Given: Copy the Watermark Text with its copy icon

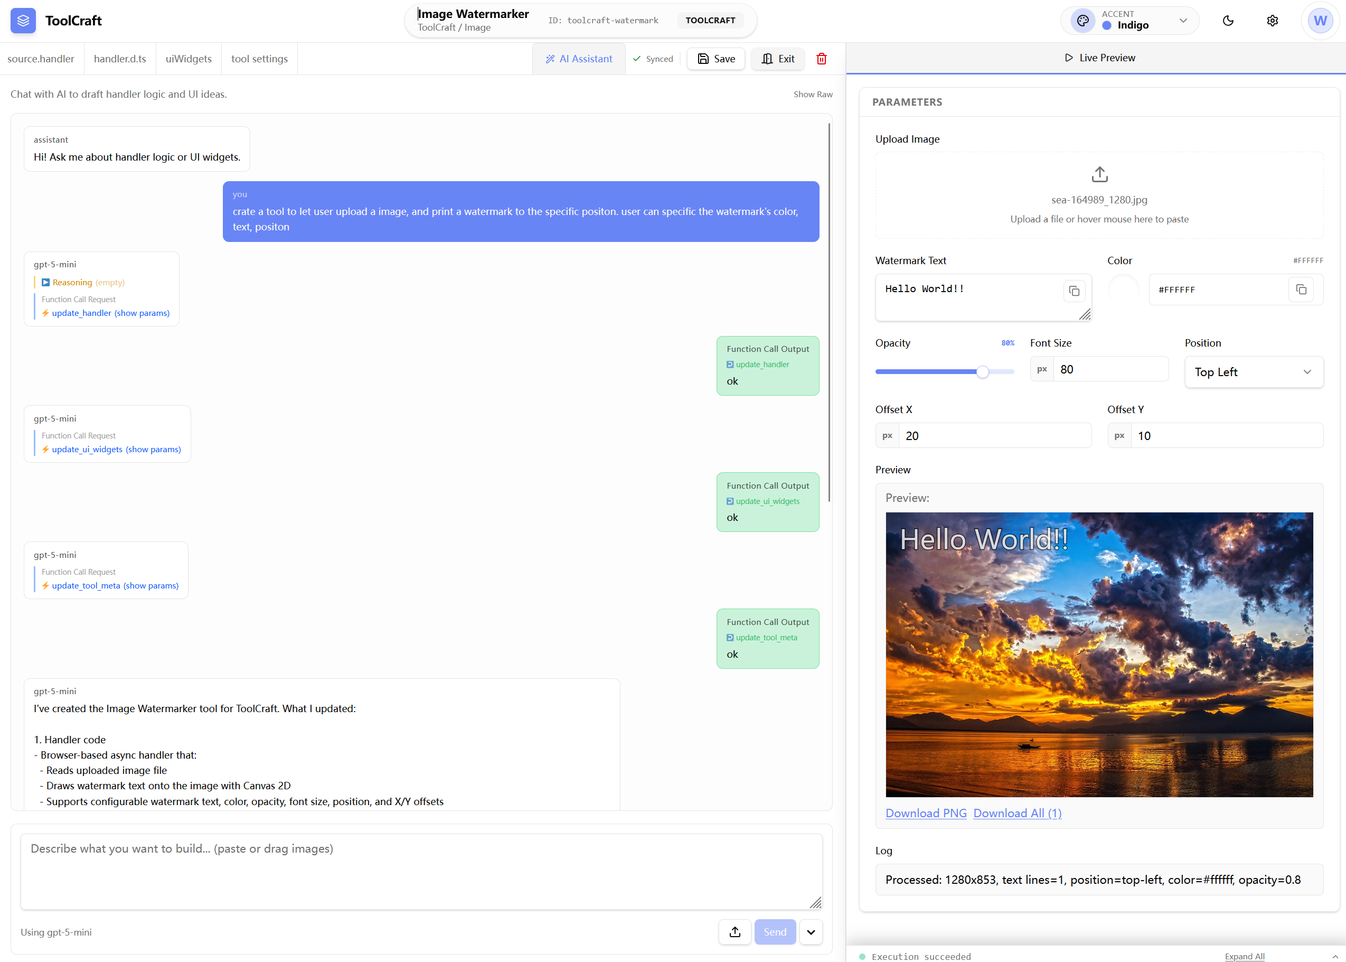Looking at the screenshot, I should (1074, 291).
